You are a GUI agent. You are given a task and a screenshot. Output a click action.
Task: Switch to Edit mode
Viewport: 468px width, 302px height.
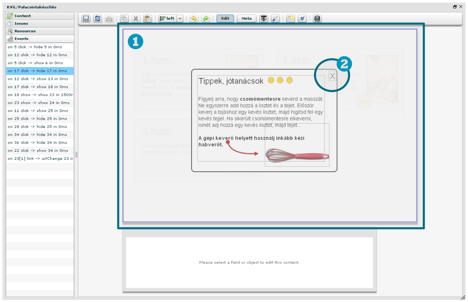tap(225, 18)
